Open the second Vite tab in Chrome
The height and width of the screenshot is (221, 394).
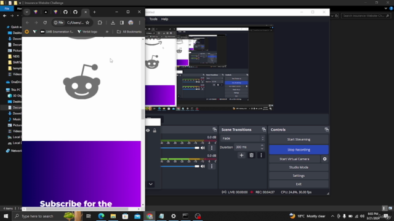(x=55, y=12)
